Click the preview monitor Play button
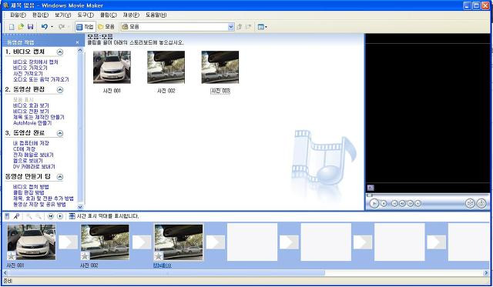The height and width of the screenshot is (287, 493). [x=374, y=203]
